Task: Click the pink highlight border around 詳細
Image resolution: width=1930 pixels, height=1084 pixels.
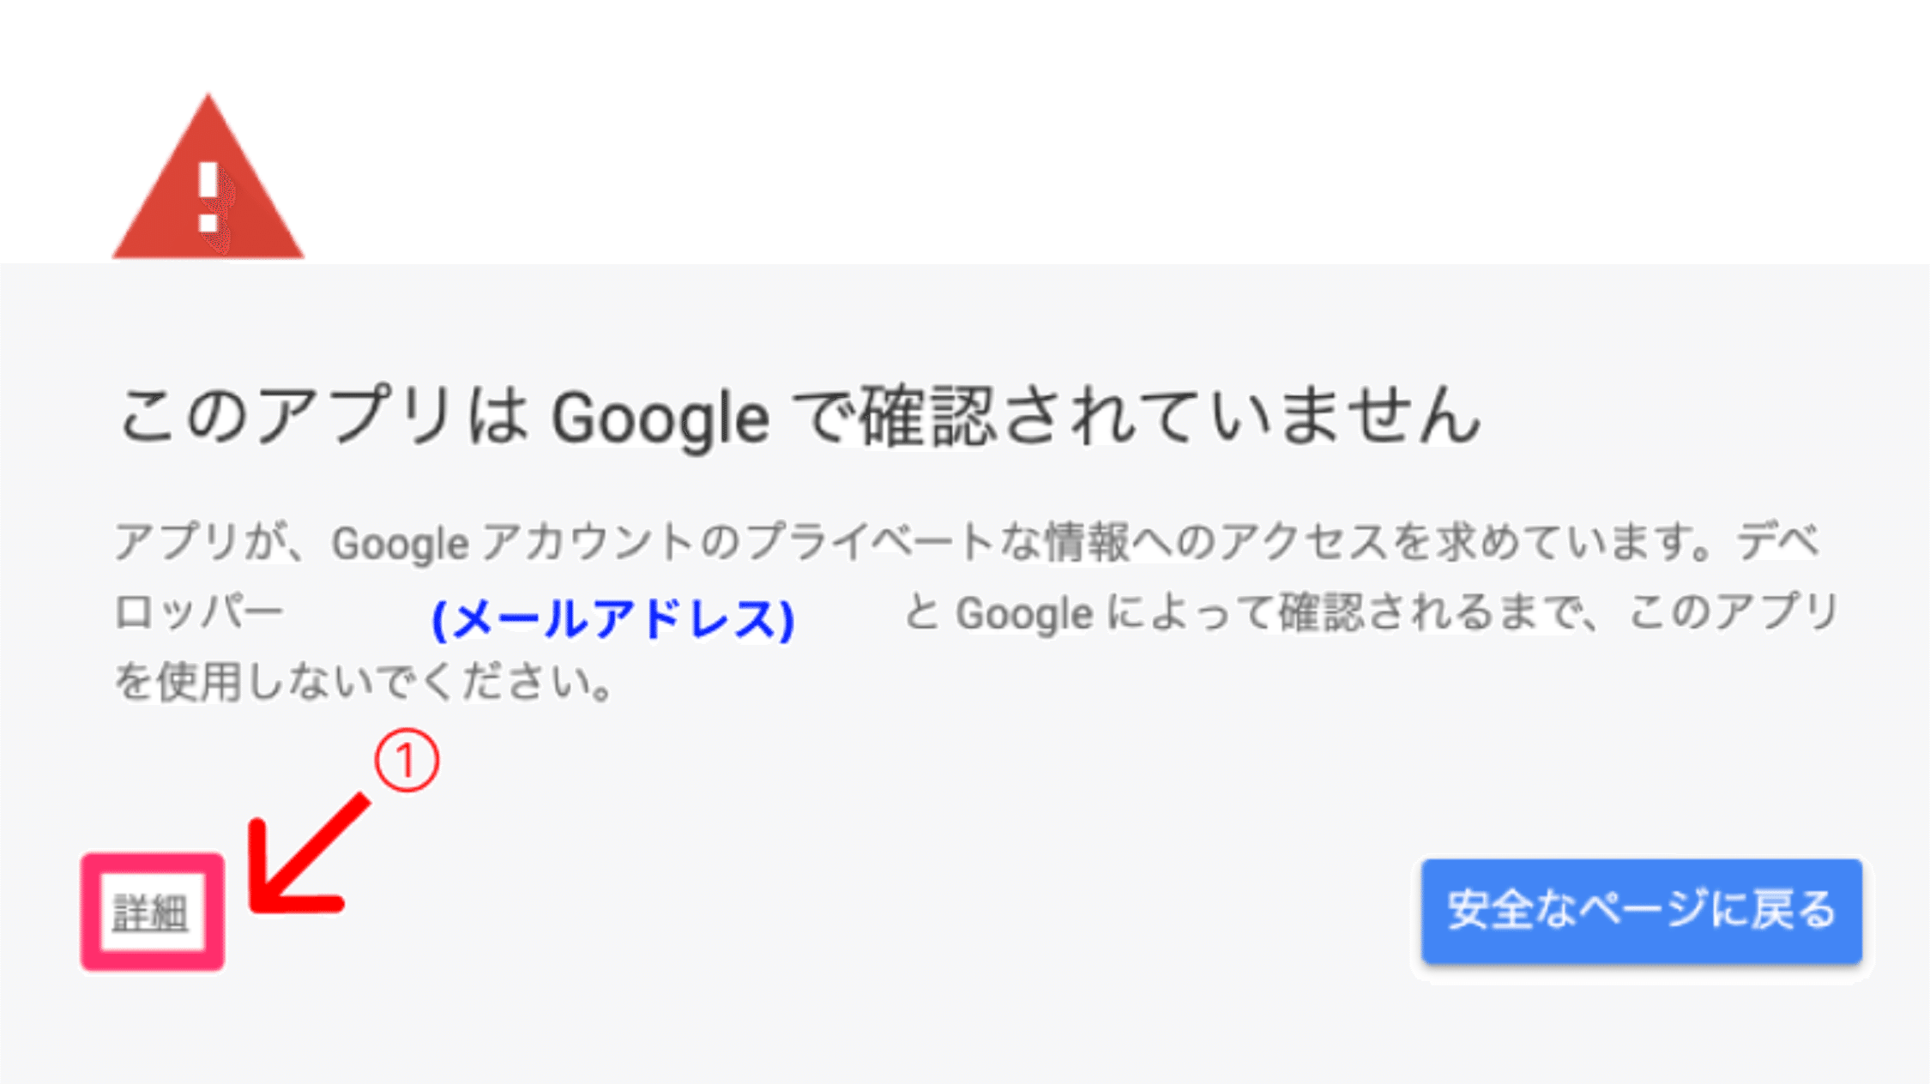Action: click(89, 912)
